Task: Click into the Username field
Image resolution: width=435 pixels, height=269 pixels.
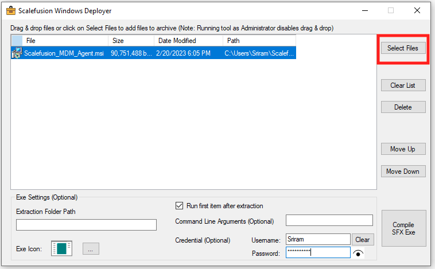Action: [318, 239]
